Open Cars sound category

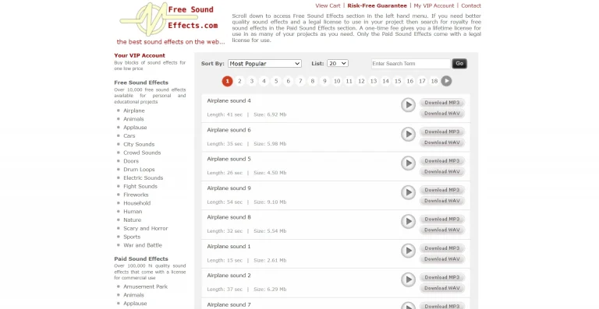(x=129, y=136)
